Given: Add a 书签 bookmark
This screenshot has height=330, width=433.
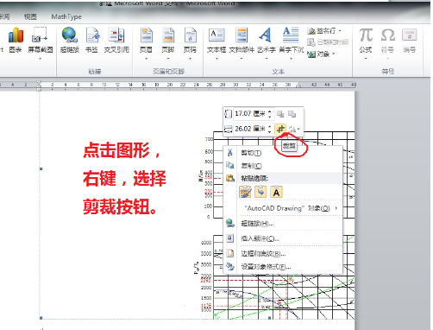Looking at the screenshot, I should pyautogui.click(x=92, y=41).
